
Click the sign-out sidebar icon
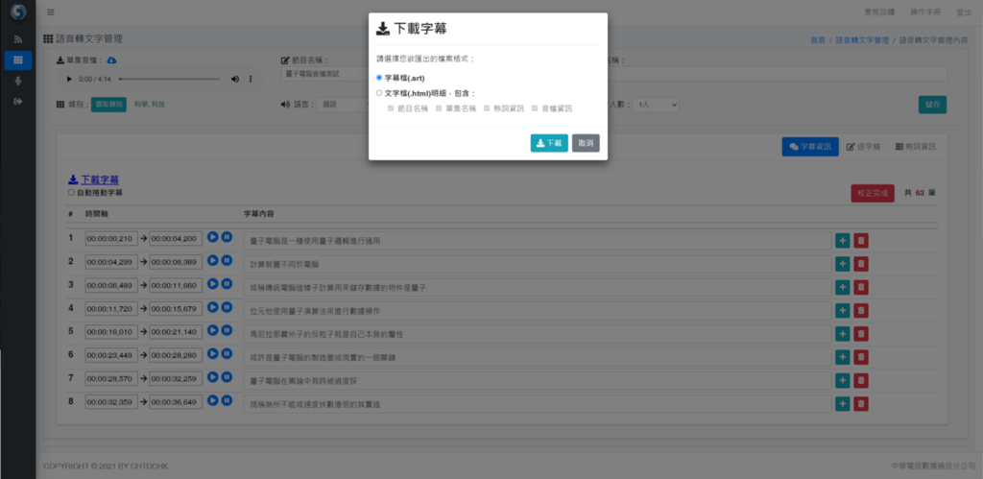18,101
